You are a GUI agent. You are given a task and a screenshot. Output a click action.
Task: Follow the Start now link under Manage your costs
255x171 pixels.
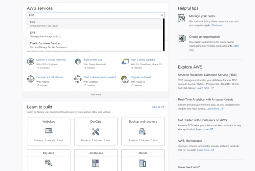216,25
